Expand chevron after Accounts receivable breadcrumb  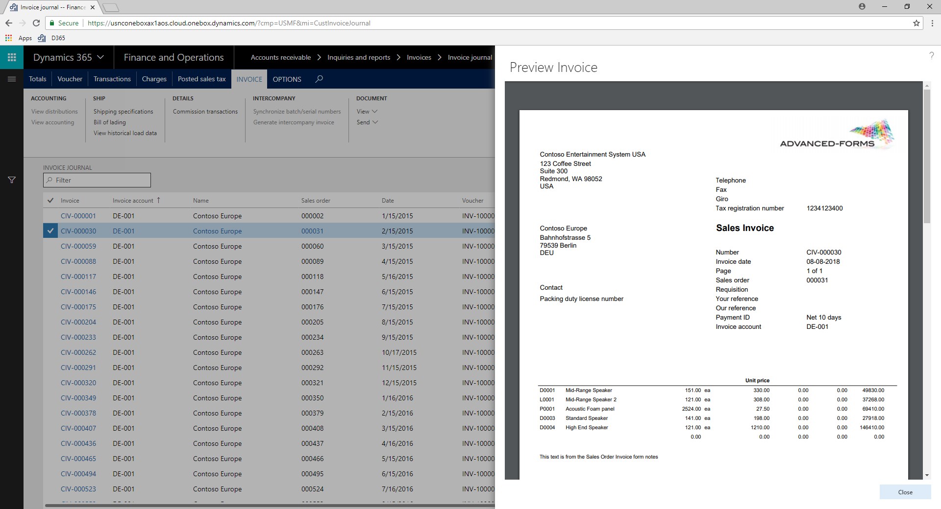point(319,57)
